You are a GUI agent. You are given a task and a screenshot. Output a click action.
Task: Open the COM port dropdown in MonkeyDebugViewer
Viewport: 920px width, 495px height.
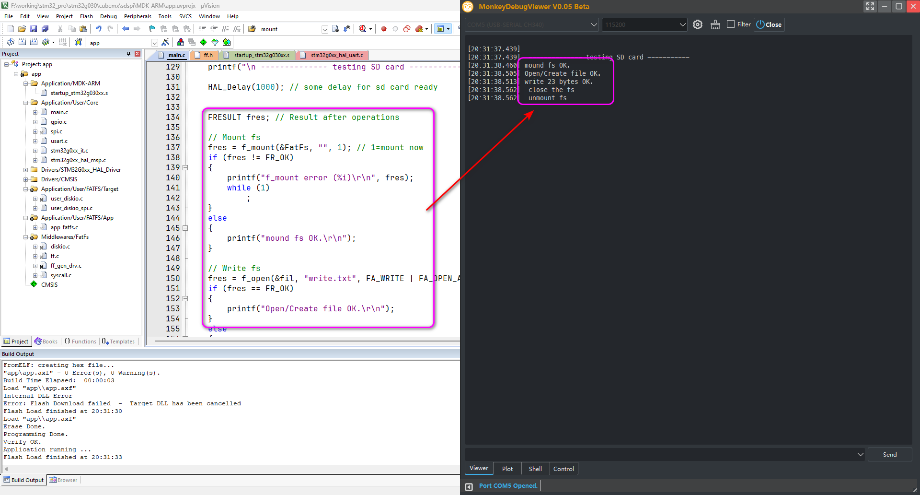pos(594,24)
